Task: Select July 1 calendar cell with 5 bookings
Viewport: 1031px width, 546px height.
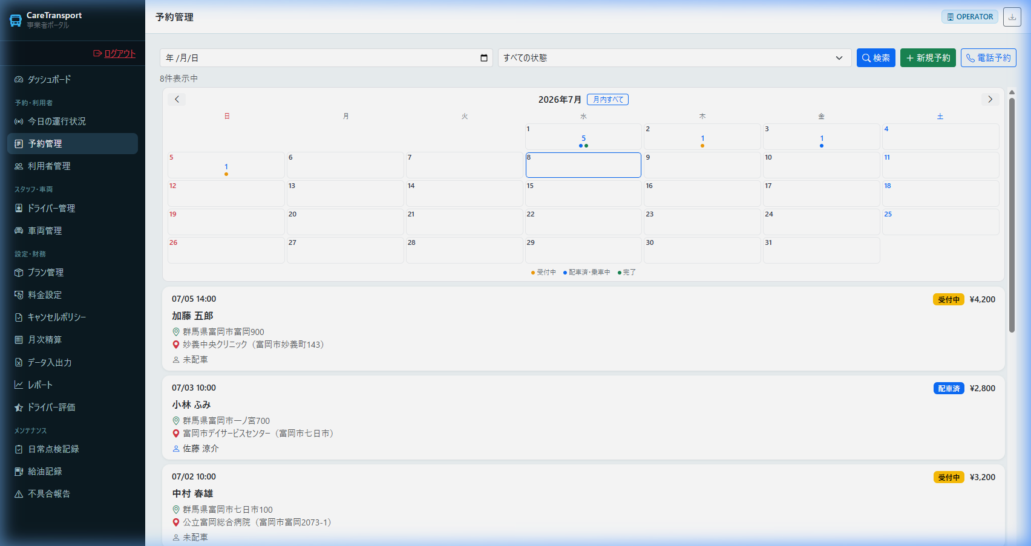Action: [583, 137]
